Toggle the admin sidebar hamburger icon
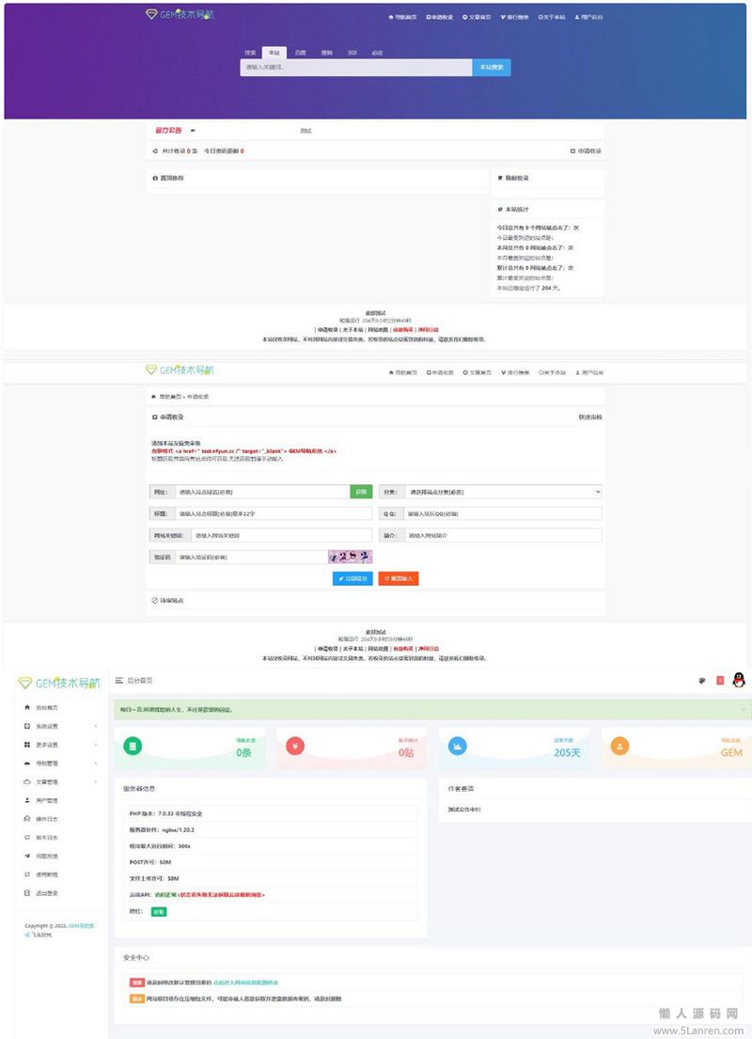752x1039 pixels. pyautogui.click(x=119, y=681)
